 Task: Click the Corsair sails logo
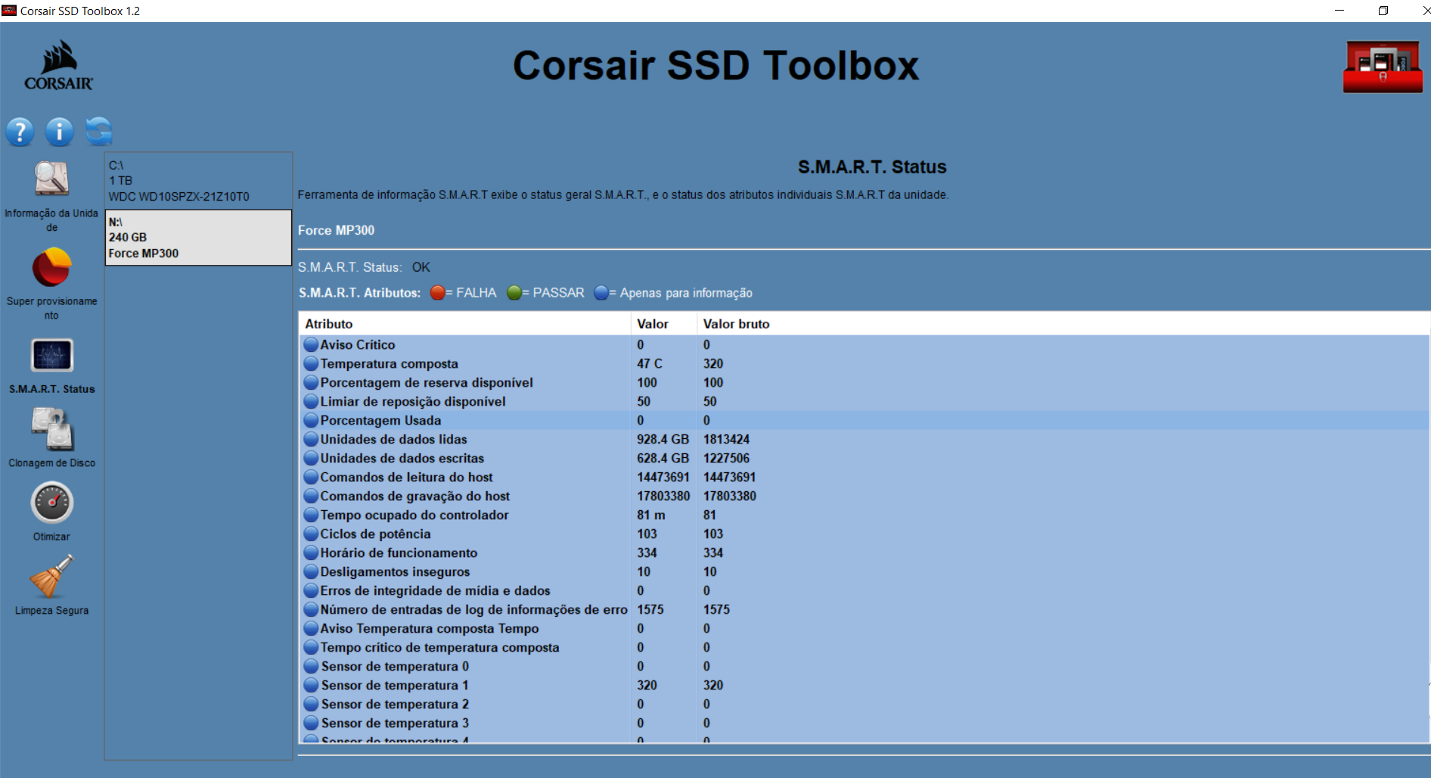click(59, 65)
